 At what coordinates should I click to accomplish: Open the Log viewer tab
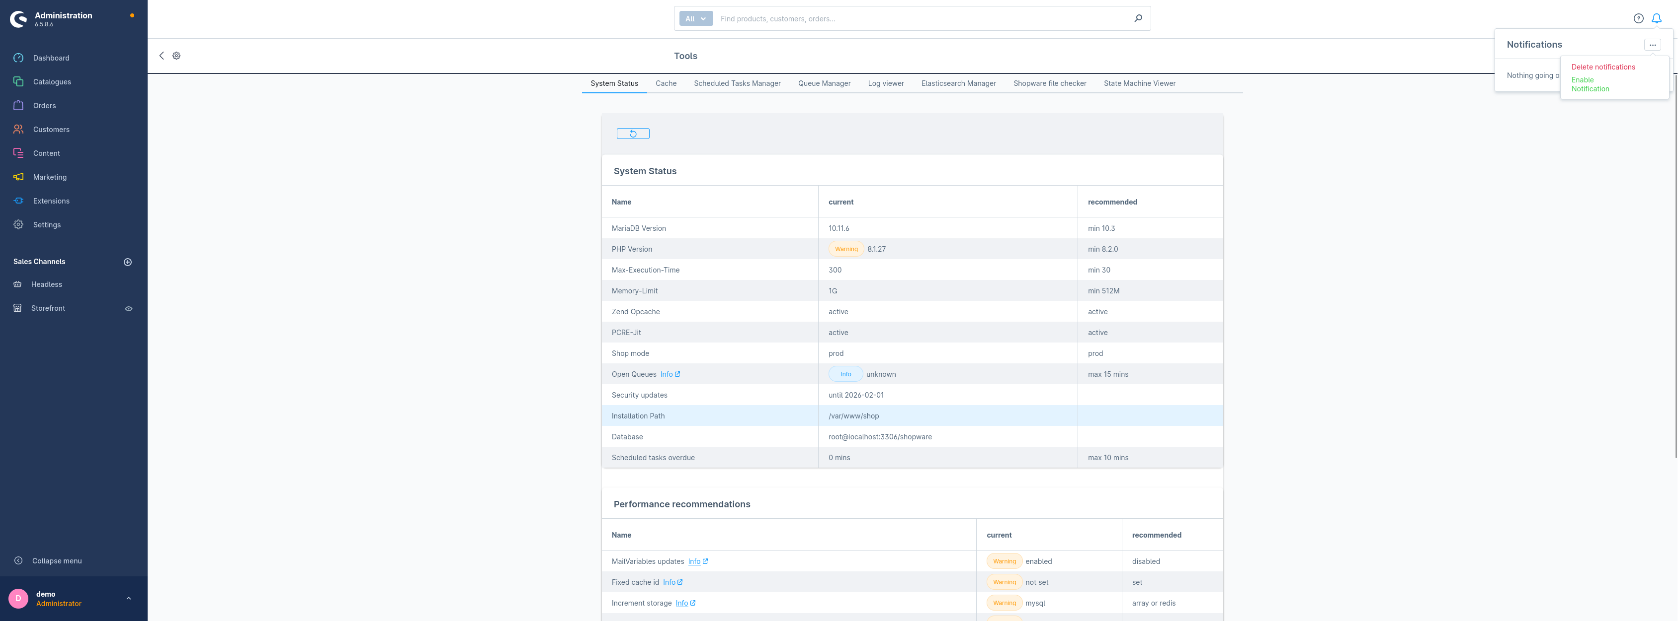(x=886, y=83)
